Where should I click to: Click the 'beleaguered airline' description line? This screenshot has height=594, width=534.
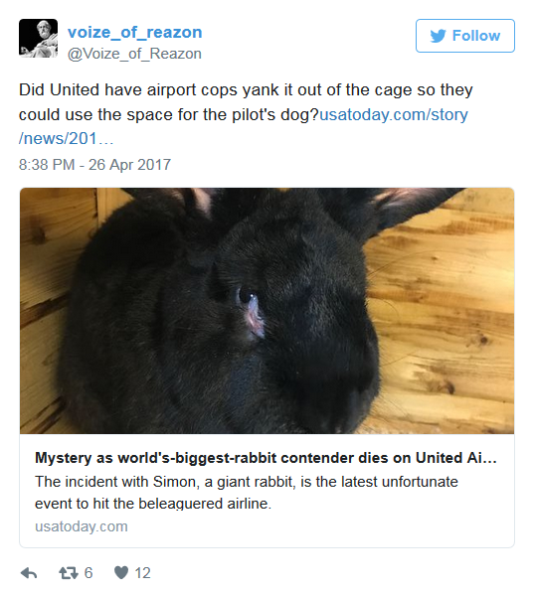click(x=153, y=504)
